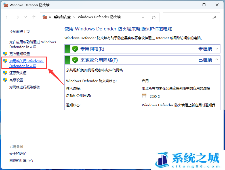Open recent locations chevron beside forward arrow
The height and width of the screenshot is (170, 225).
pyautogui.click(x=26, y=17)
